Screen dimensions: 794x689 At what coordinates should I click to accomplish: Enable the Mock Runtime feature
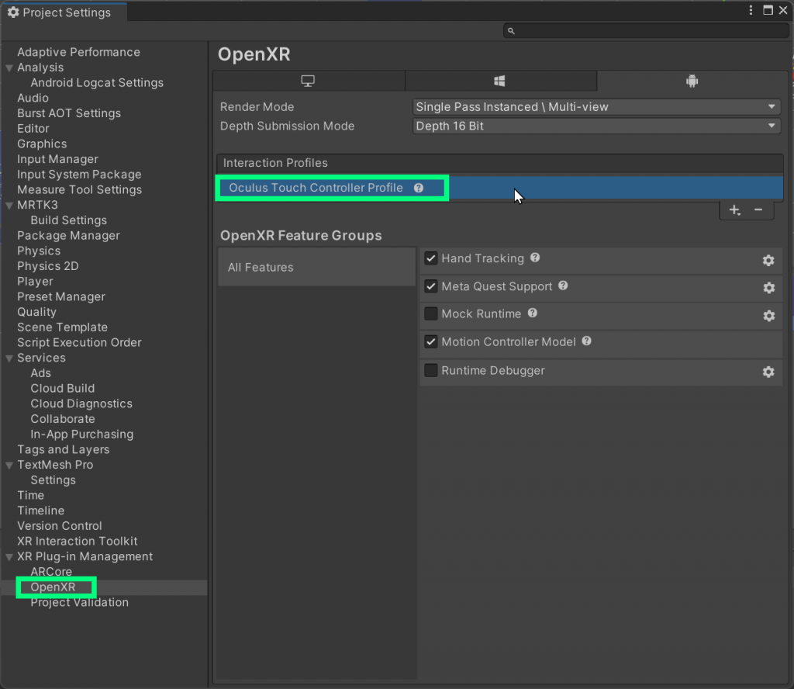point(431,315)
